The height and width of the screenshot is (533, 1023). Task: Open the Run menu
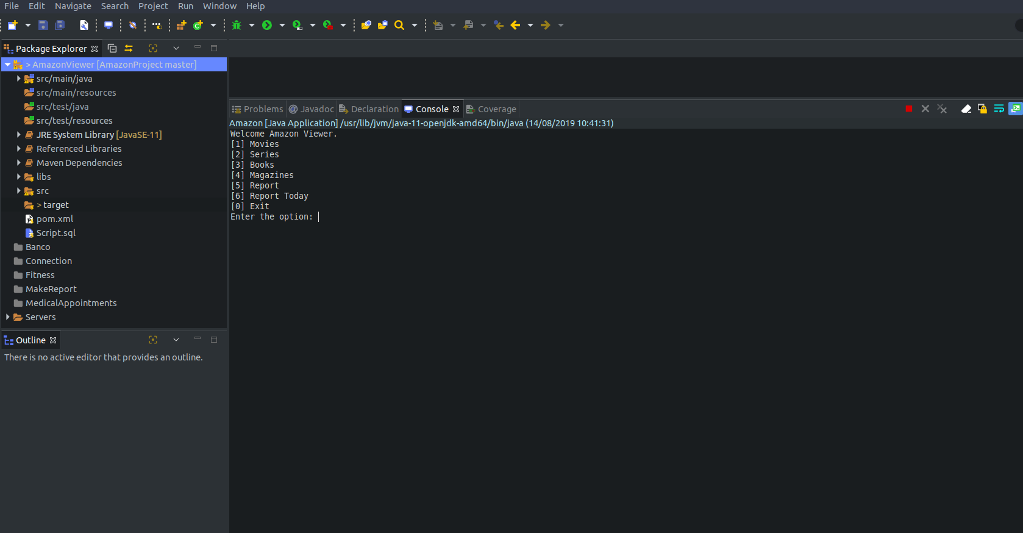point(185,6)
